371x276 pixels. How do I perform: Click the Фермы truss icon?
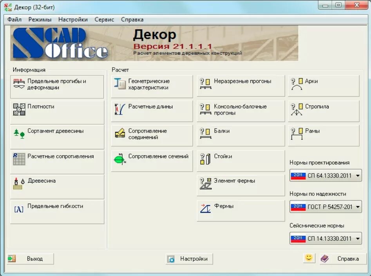pyautogui.click(x=205, y=208)
